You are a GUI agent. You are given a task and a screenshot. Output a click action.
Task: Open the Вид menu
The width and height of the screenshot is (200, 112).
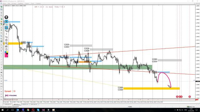click(x=9, y=3)
